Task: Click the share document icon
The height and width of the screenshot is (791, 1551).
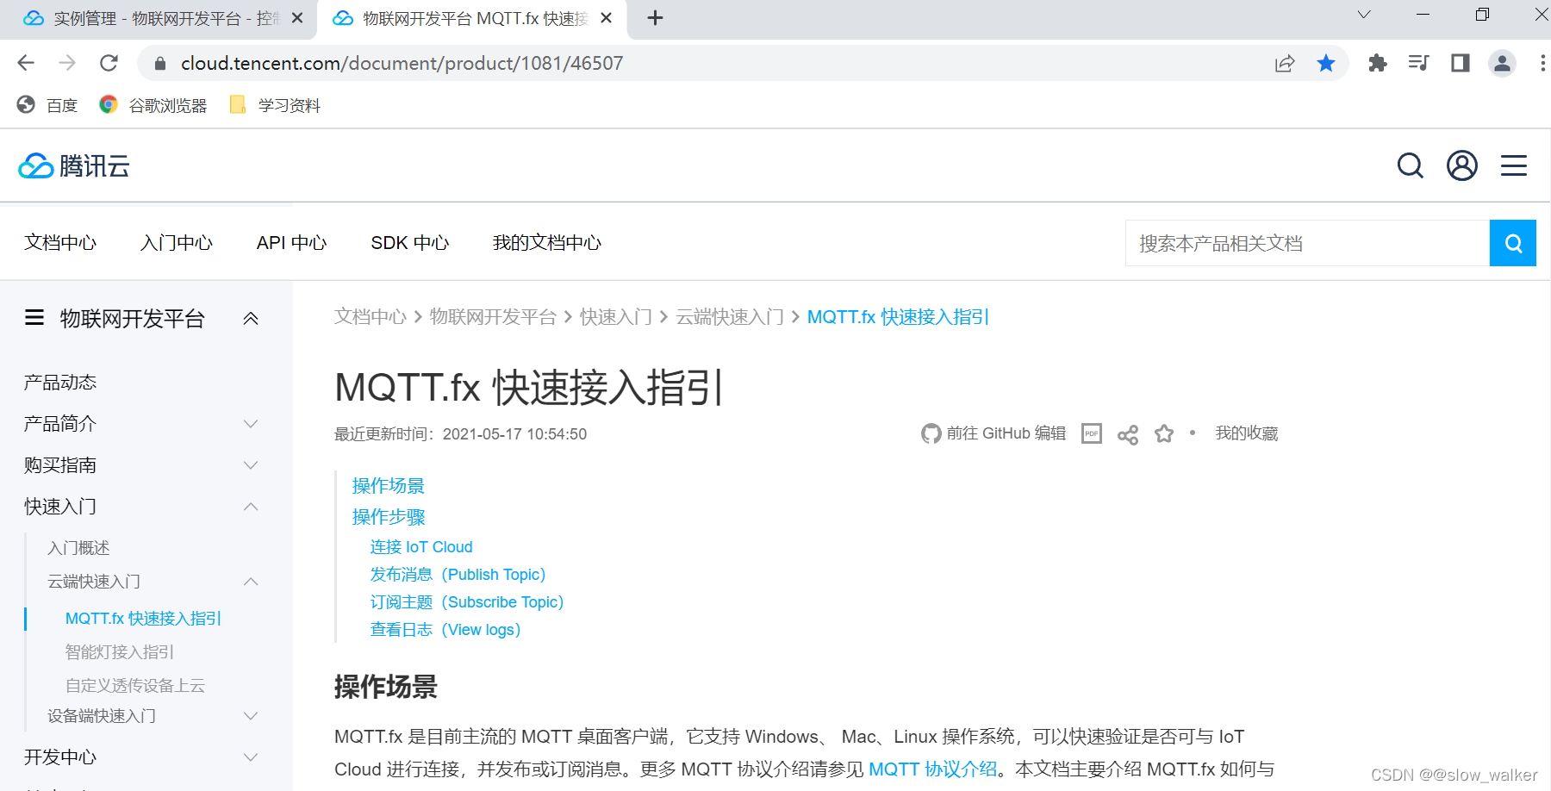Action: tap(1128, 434)
